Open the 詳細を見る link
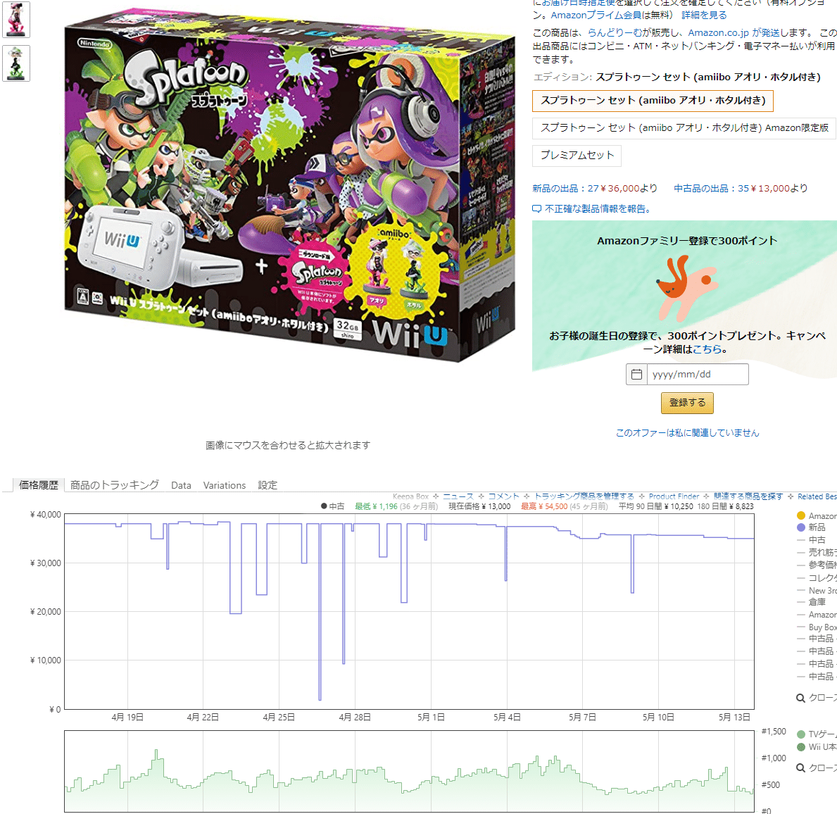This screenshot has width=837, height=814. tap(703, 15)
